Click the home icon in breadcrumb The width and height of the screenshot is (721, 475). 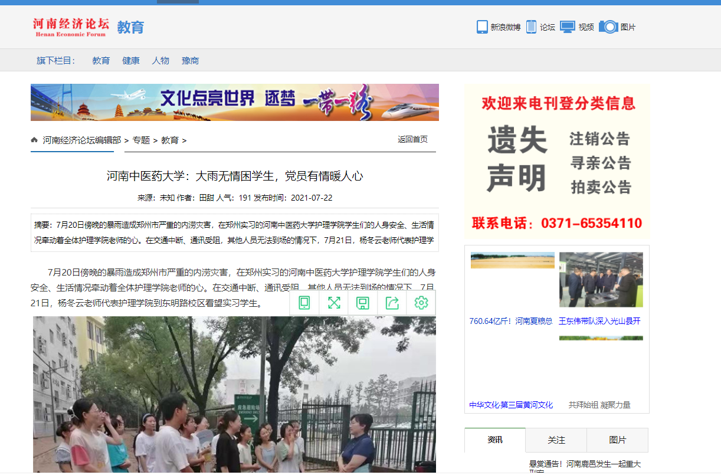[x=34, y=140]
